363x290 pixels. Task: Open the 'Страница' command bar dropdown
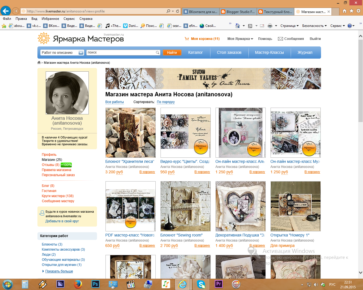290,26
